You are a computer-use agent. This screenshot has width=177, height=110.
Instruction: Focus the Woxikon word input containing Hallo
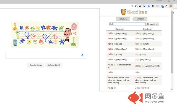click(x=127, y=24)
